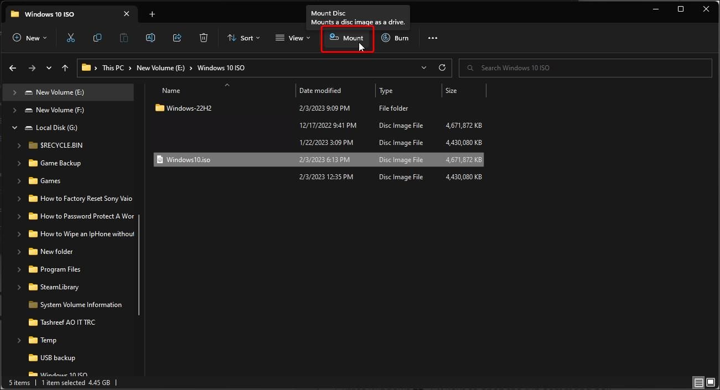Click the sidebar vertical scrollbar

click(139, 264)
